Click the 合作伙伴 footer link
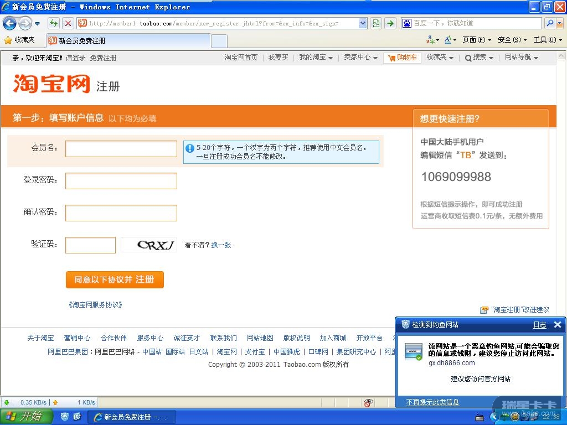 tap(114, 338)
